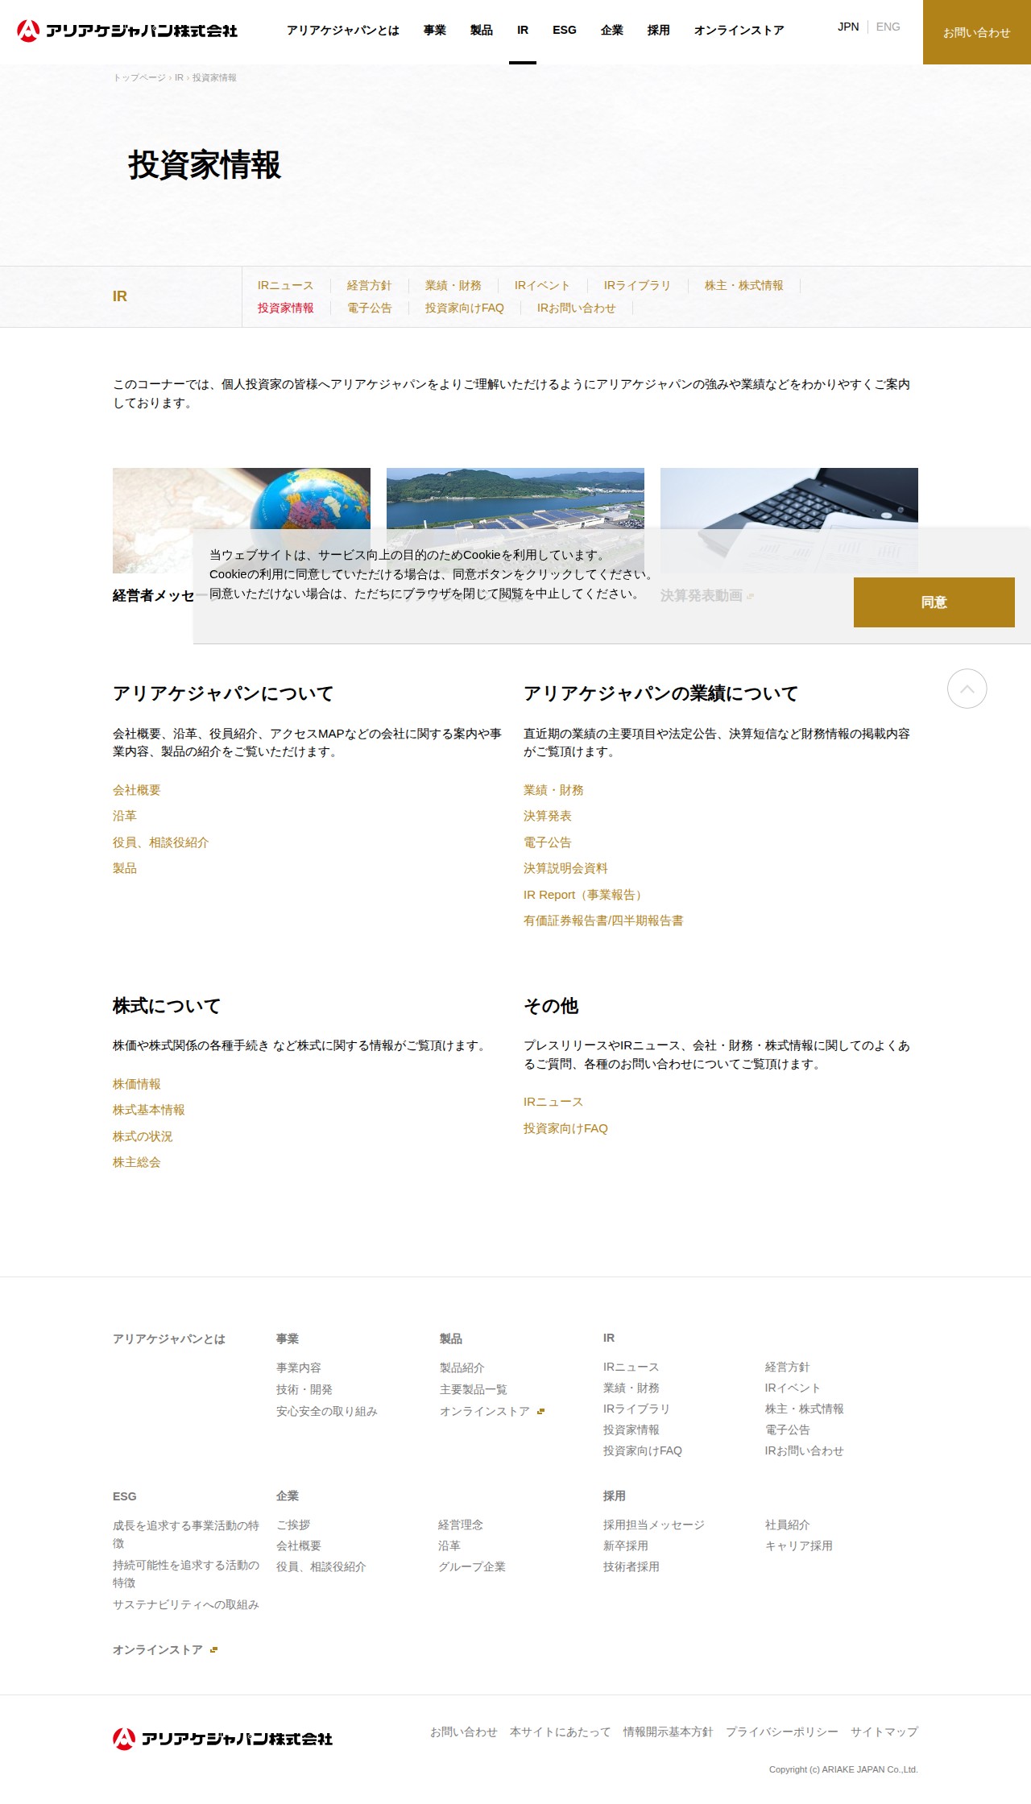The image size is (1031, 1804).
Task: Open サイトマップ footer link
Action: [884, 1732]
